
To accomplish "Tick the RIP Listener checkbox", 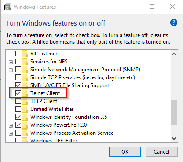I will 18,54.
